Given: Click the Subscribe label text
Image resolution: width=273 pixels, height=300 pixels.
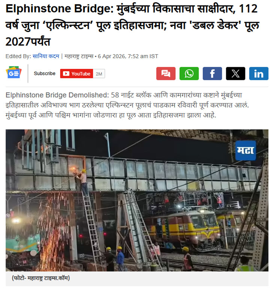Looking at the screenshot, I should point(45,73).
